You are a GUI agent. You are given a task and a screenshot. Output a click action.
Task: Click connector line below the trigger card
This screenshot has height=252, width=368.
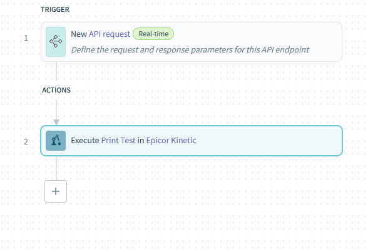pyautogui.click(x=56, y=71)
